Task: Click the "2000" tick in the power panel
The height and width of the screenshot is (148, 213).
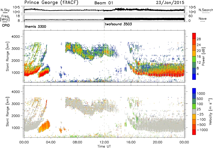Action: click(15, 61)
